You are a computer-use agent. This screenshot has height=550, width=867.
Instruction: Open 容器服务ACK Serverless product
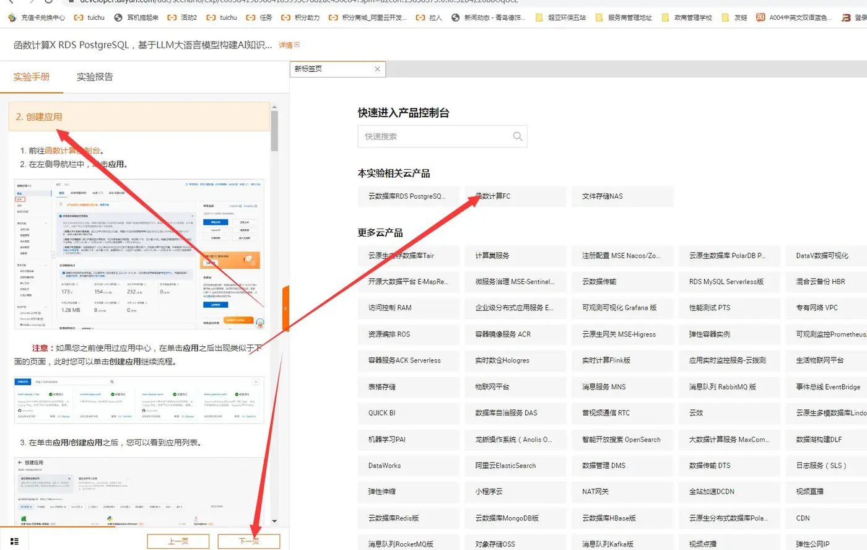click(x=409, y=360)
